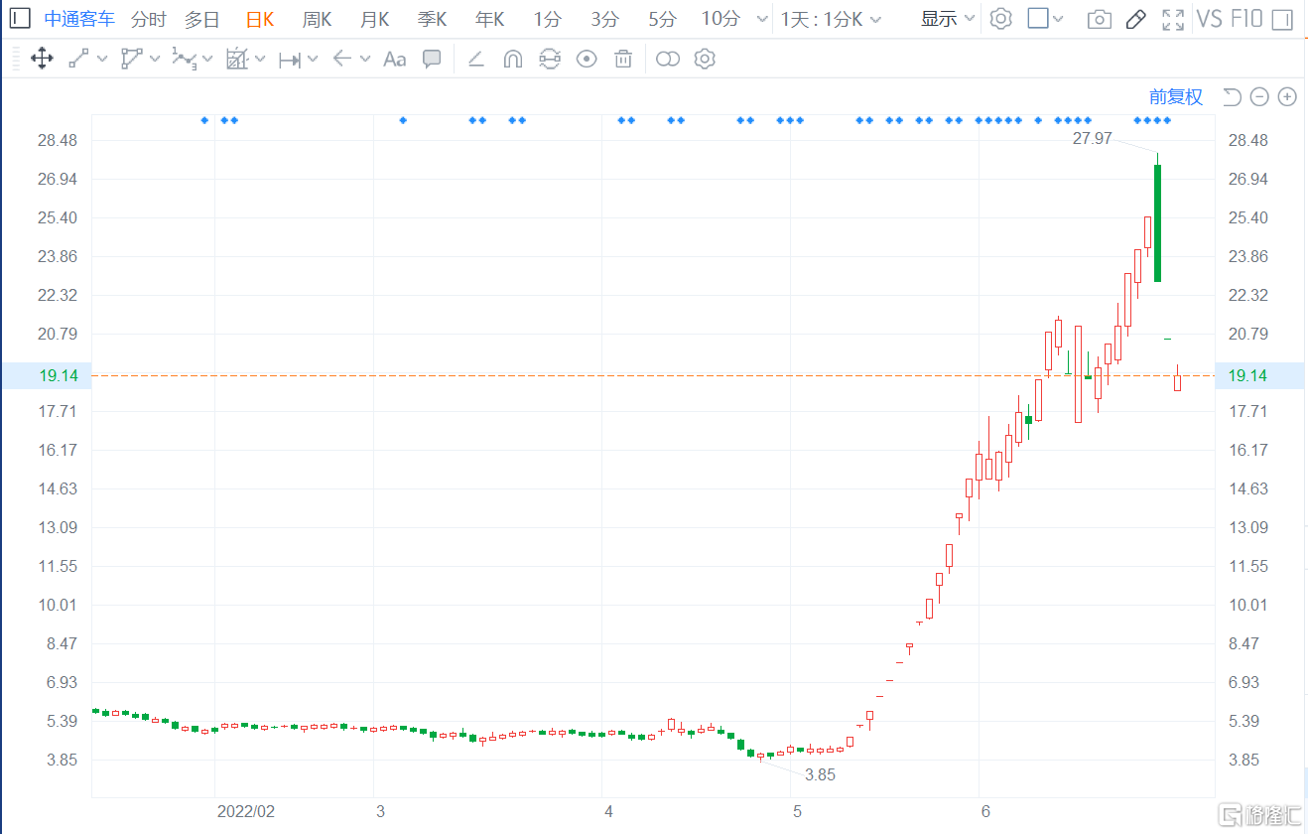The width and height of the screenshot is (1308, 834).
Task: Expand measurement tool options arrow
Action: click(x=260, y=60)
